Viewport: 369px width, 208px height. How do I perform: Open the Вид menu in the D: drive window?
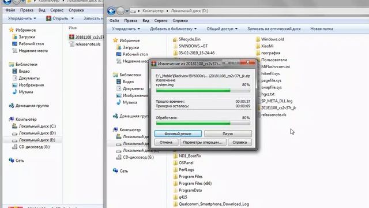coord(146,21)
